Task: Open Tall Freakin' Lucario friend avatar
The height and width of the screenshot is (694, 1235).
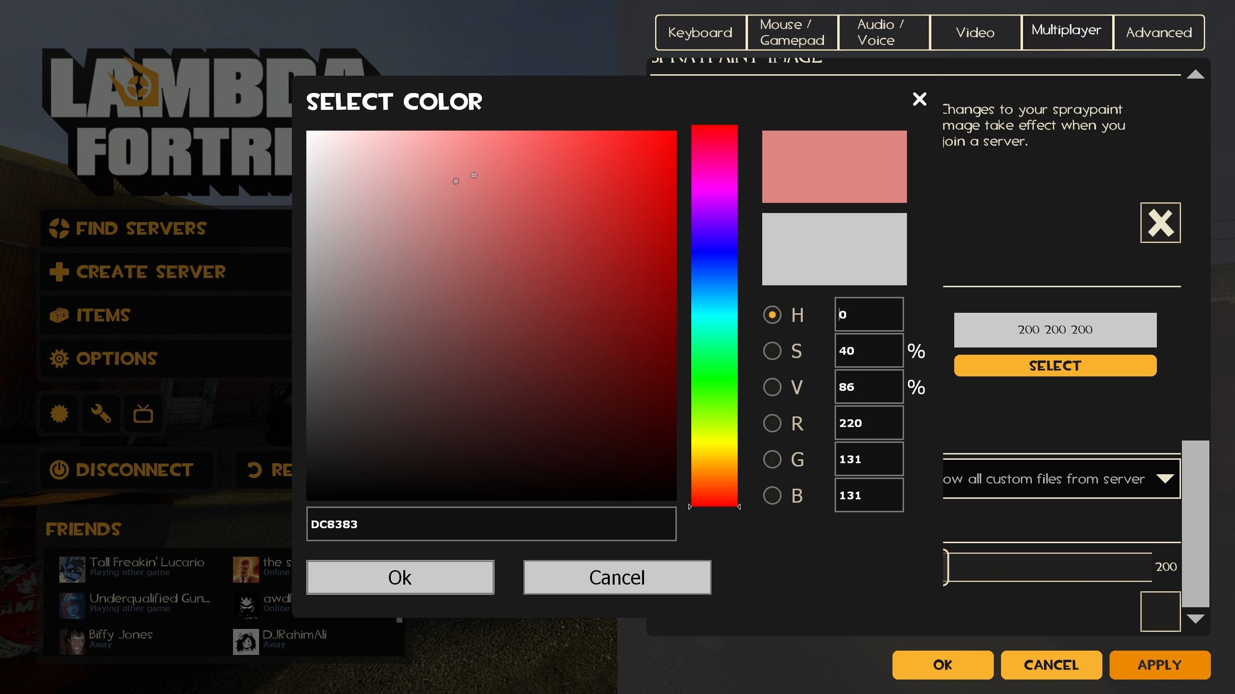Action: [x=72, y=569]
